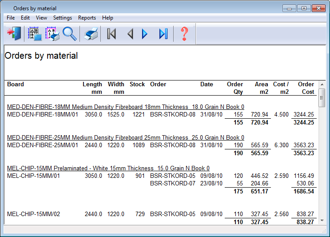Go to the next page blue arrow
The height and width of the screenshot is (237, 330).
(145, 34)
